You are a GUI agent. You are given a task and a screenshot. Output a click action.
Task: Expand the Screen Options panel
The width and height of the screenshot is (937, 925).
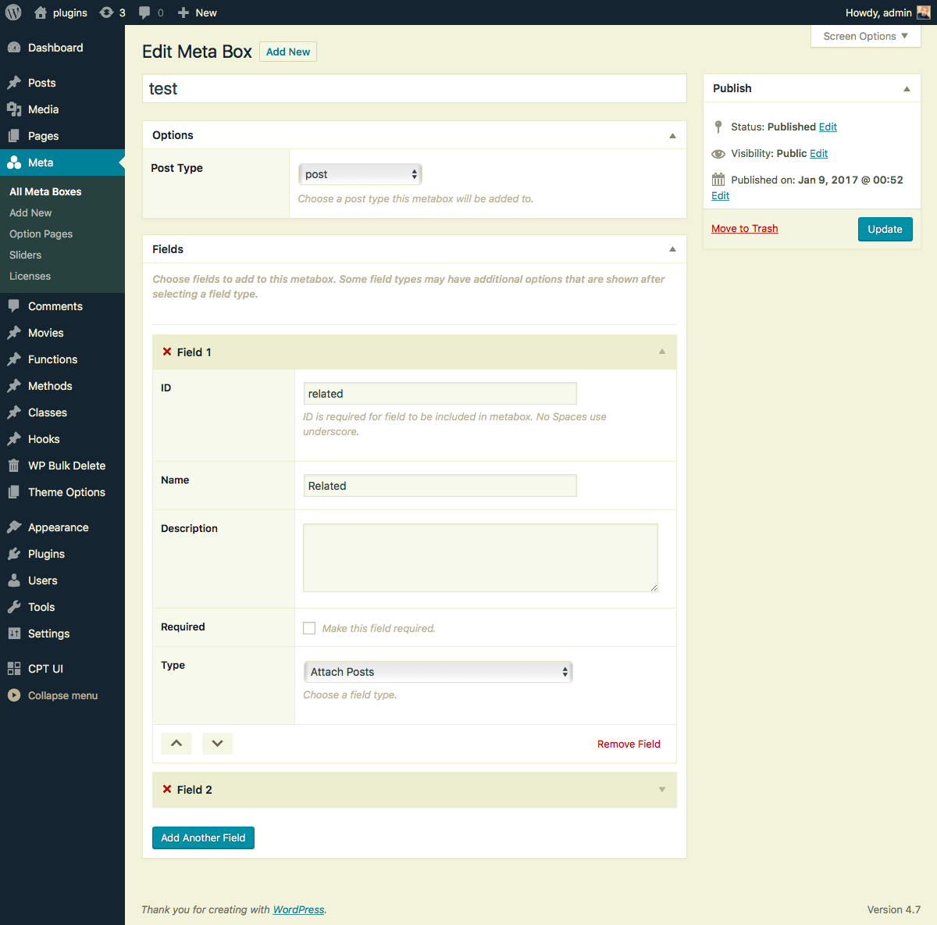click(x=866, y=36)
